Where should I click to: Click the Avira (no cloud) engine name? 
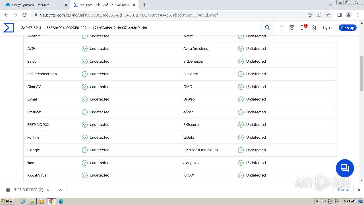tap(197, 49)
